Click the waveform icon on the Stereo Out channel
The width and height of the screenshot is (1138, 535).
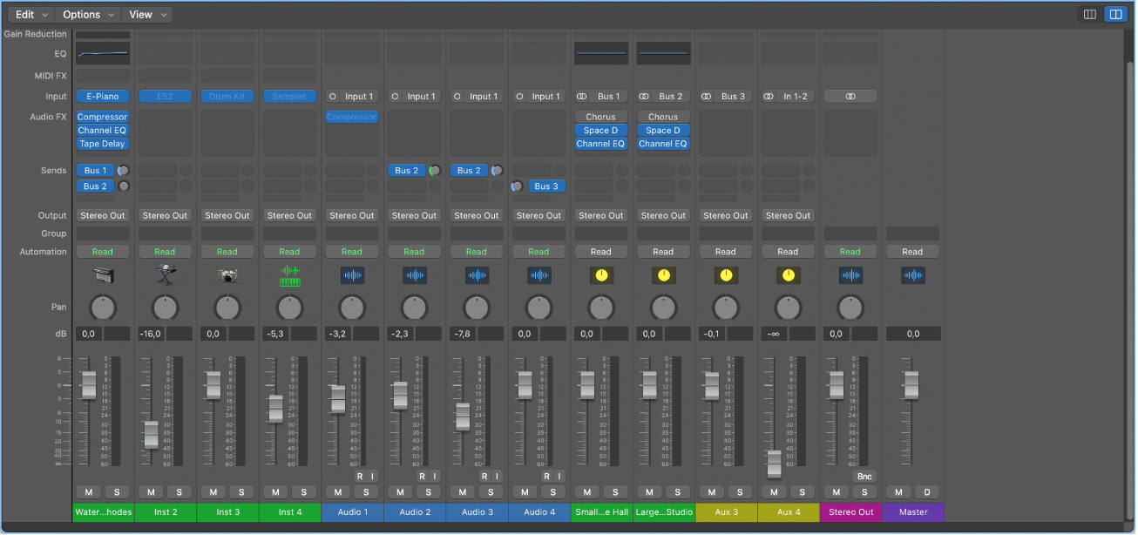tap(850, 274)
